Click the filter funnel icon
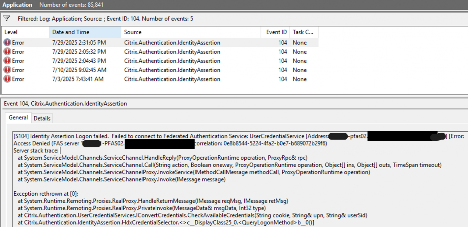The image size is (468, 227). [6, 18]
